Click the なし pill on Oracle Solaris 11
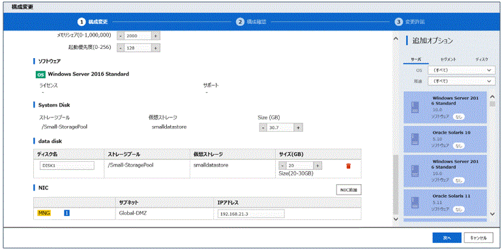This screenshot has width=504, height=252. pos(458,209)
